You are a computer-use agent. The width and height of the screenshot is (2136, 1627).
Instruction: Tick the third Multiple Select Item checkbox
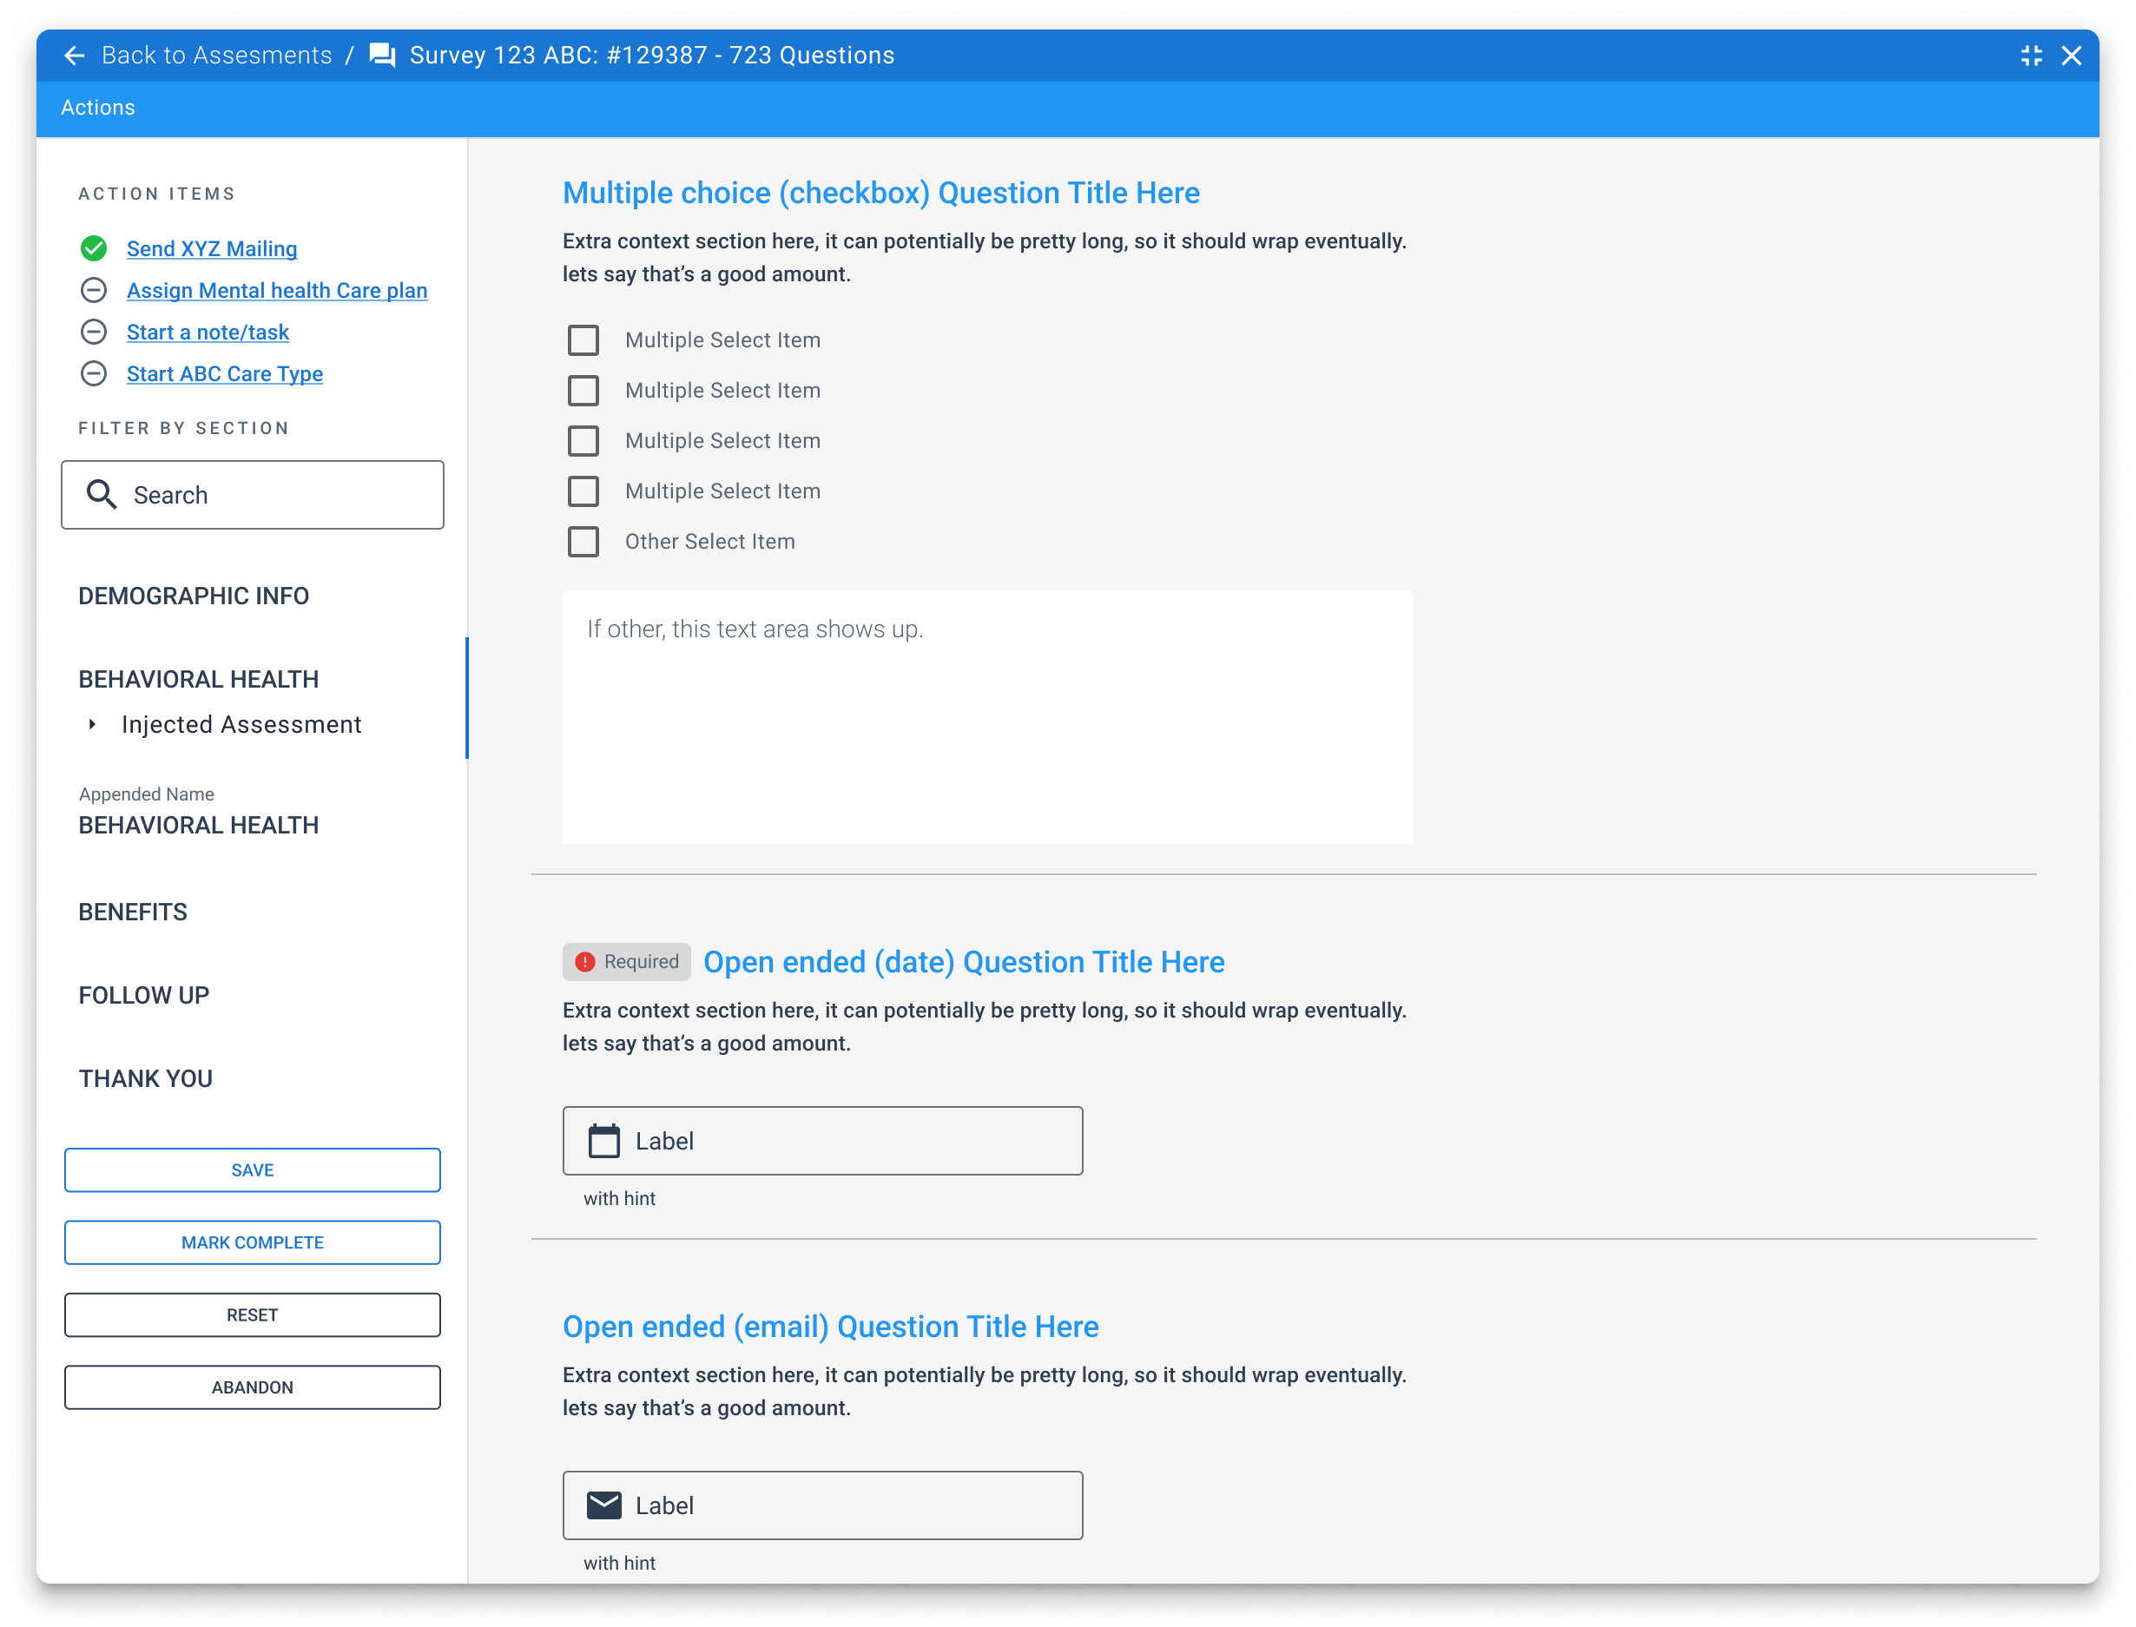583,441
